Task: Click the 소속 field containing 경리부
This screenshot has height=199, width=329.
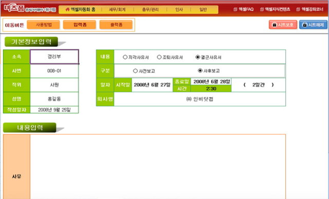Action: (54, 56)
